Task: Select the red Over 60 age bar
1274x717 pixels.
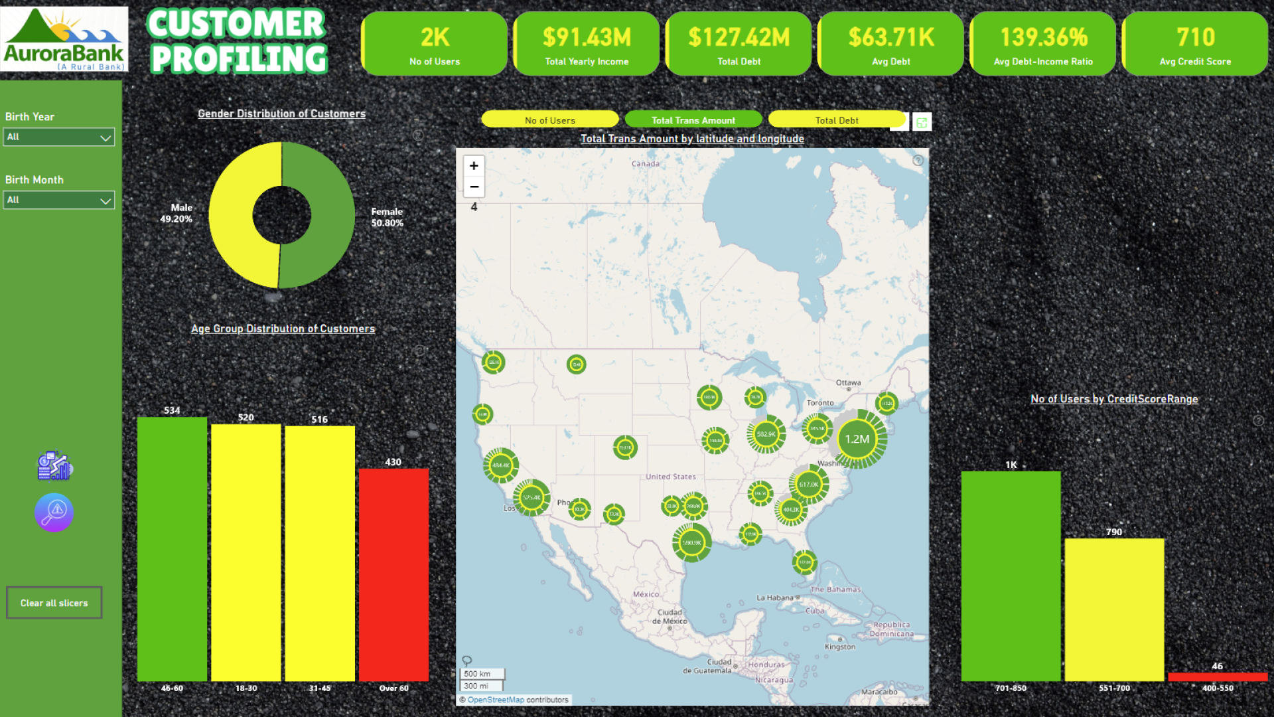Action: click(x=393, y=575)
